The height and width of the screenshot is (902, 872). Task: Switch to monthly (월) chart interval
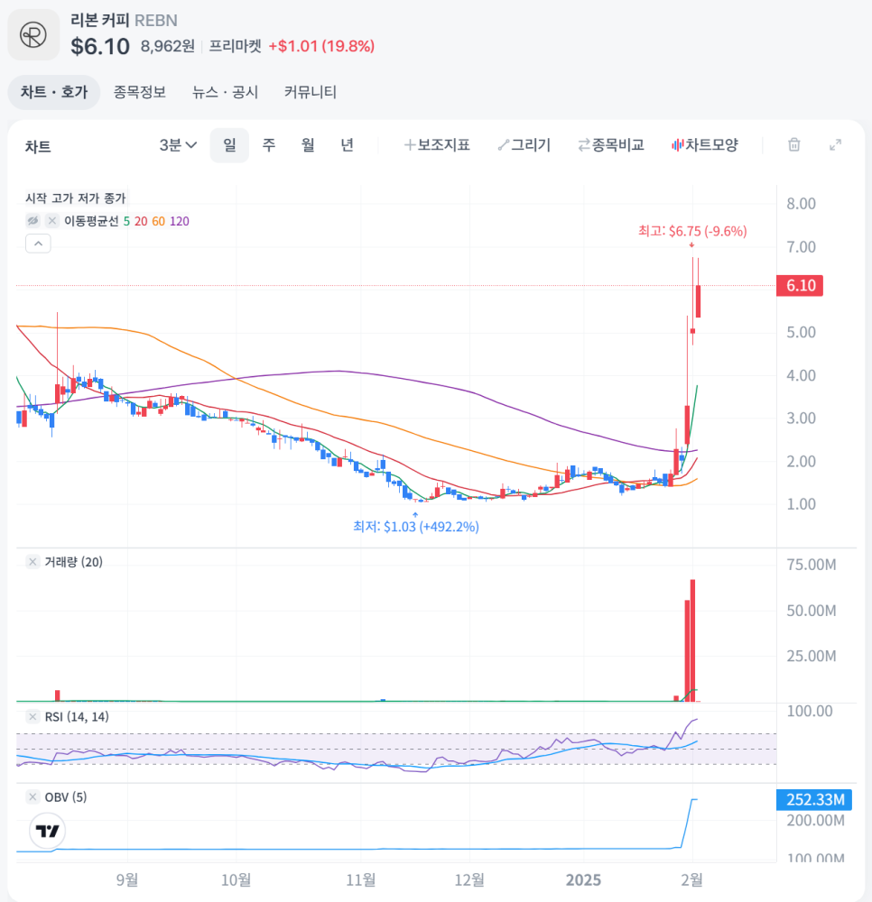(x=308, y=145)
